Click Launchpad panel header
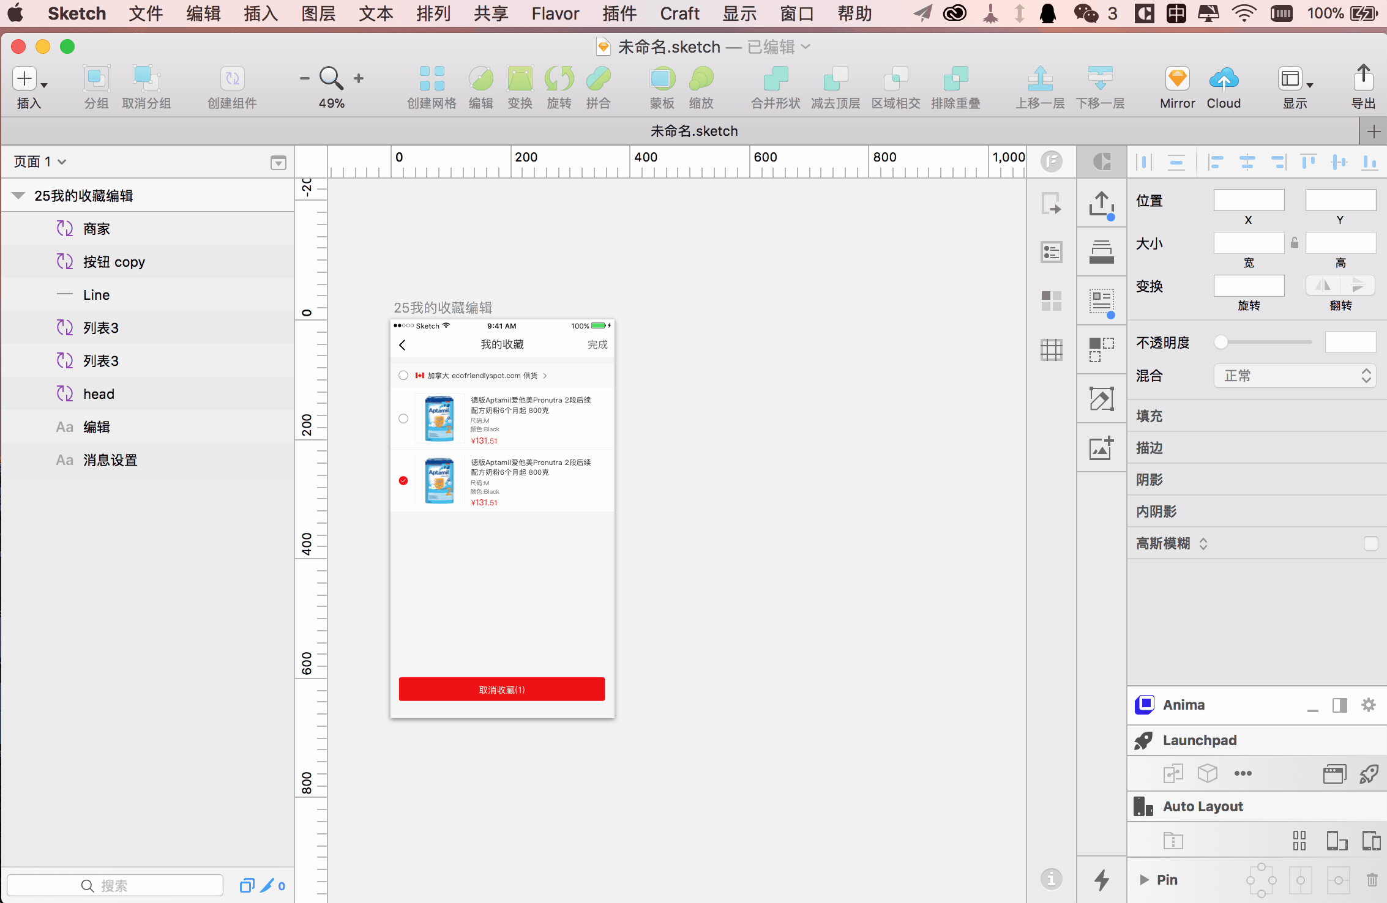This screenshot has height=903, width=1387. tap(1257, 740)
